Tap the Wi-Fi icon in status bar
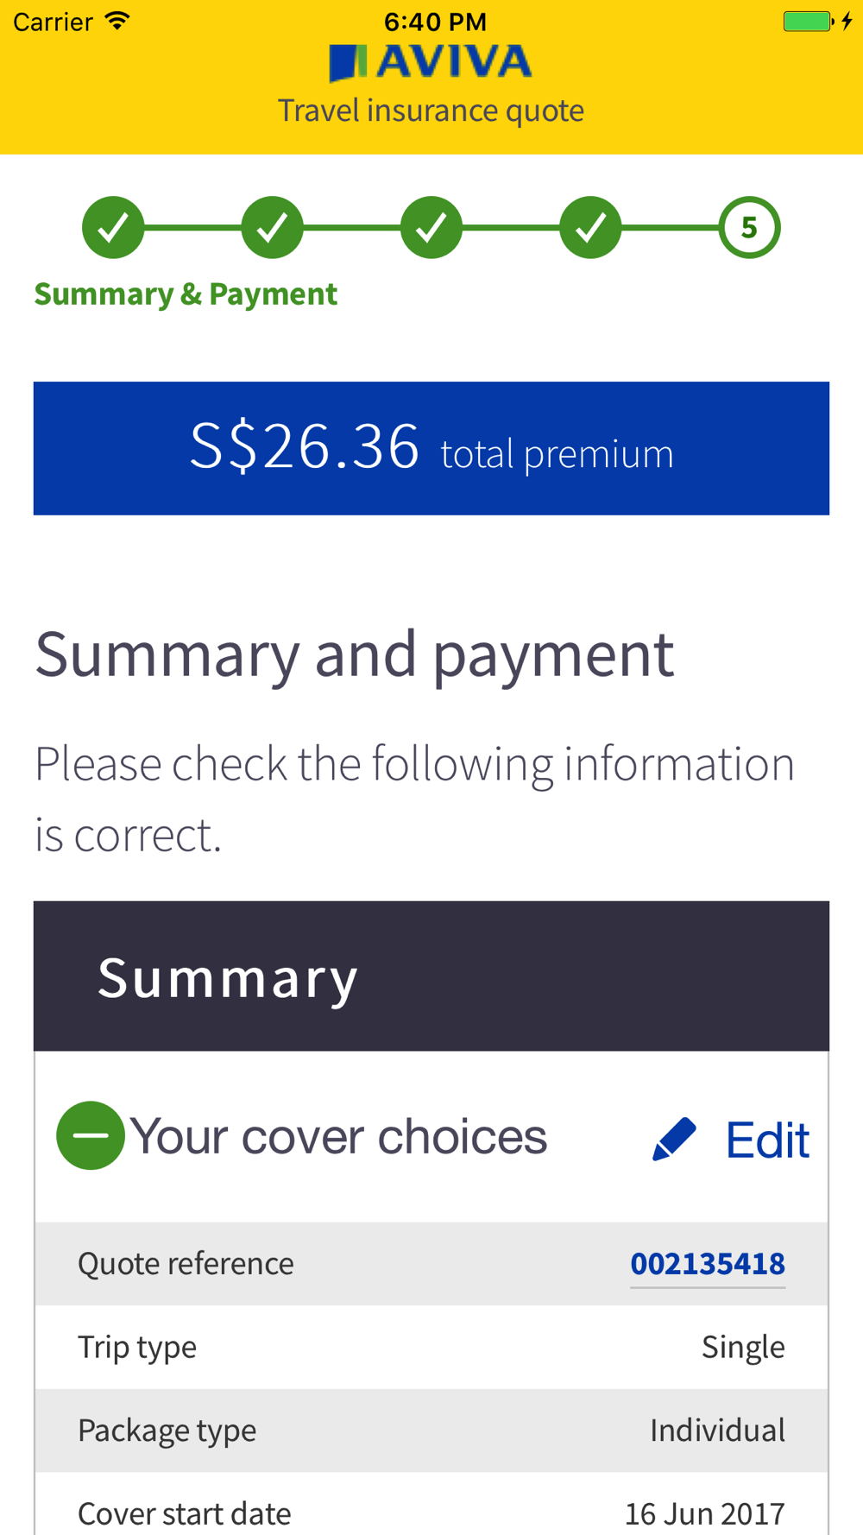 pos(117,21)
